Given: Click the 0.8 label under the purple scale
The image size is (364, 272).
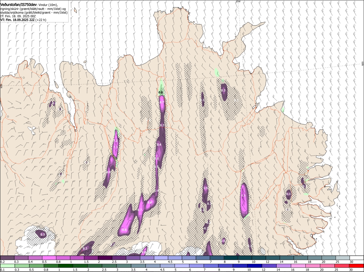Looking at the screenshot, I should pos(59,261).
